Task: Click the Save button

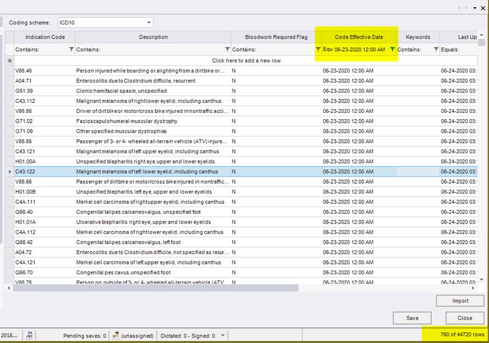Action: tap(412, 318)
